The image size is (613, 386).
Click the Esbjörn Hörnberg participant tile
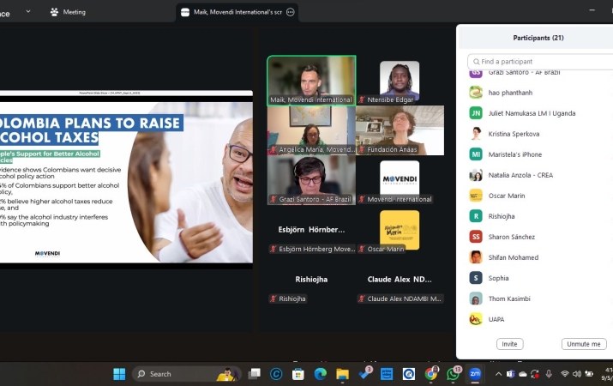[311, 230]
